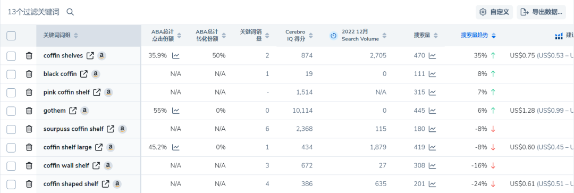Screen dimensions: 574x193
Task: Click clock icon in 2022 12月 column
Action: click(333, 36)
